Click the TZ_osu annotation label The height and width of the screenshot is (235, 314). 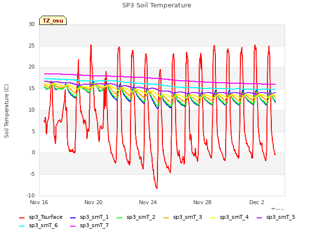53,21
